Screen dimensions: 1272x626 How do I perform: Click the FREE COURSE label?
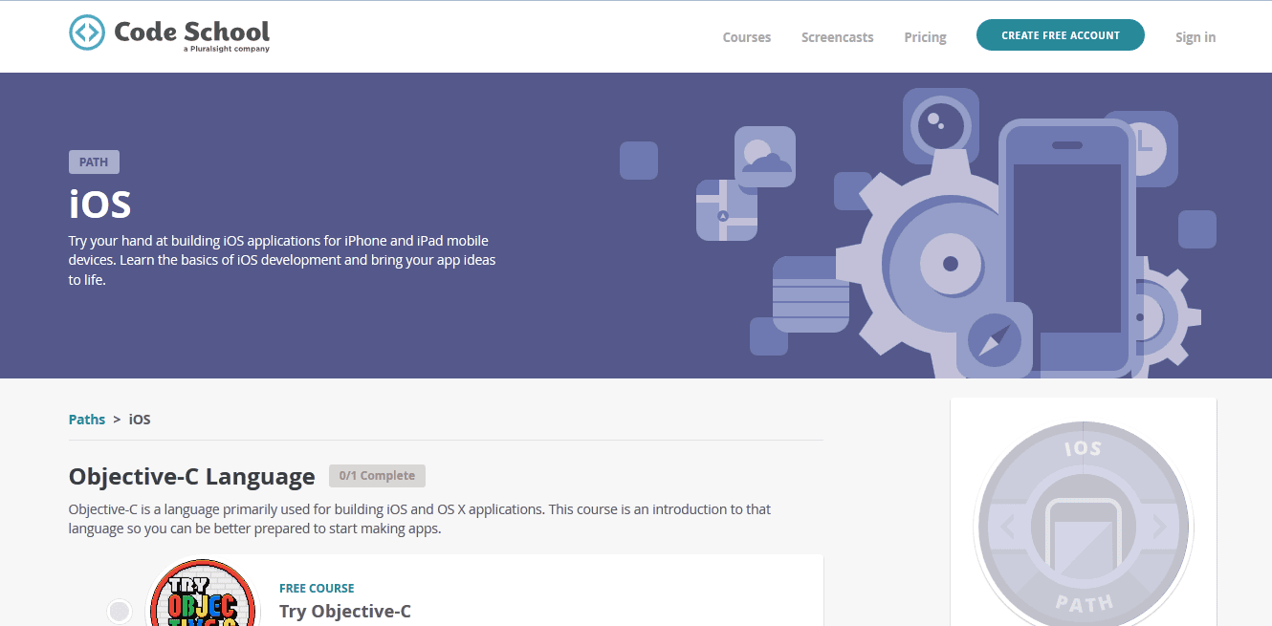tap(317, 589)
